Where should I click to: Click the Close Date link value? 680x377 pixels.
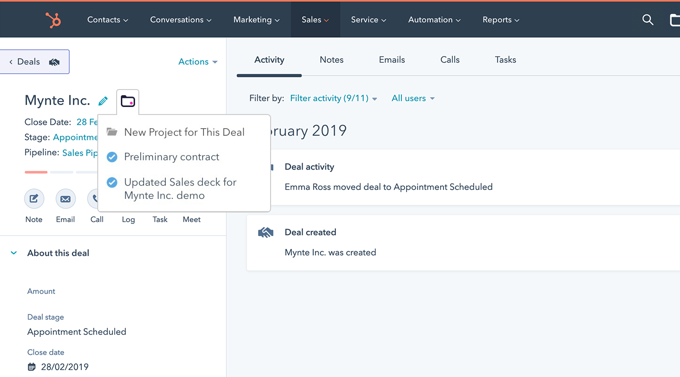pos(87,122)
